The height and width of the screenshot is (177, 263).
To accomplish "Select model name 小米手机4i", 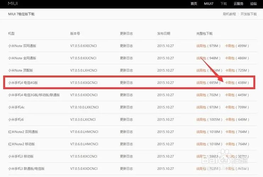I will click(16, 120).
